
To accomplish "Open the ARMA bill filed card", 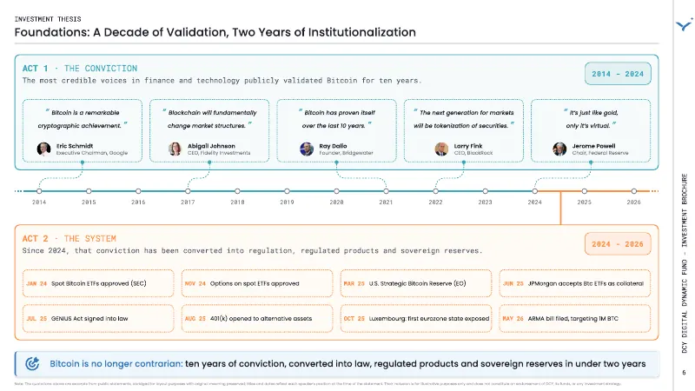I will click(575, 318).
